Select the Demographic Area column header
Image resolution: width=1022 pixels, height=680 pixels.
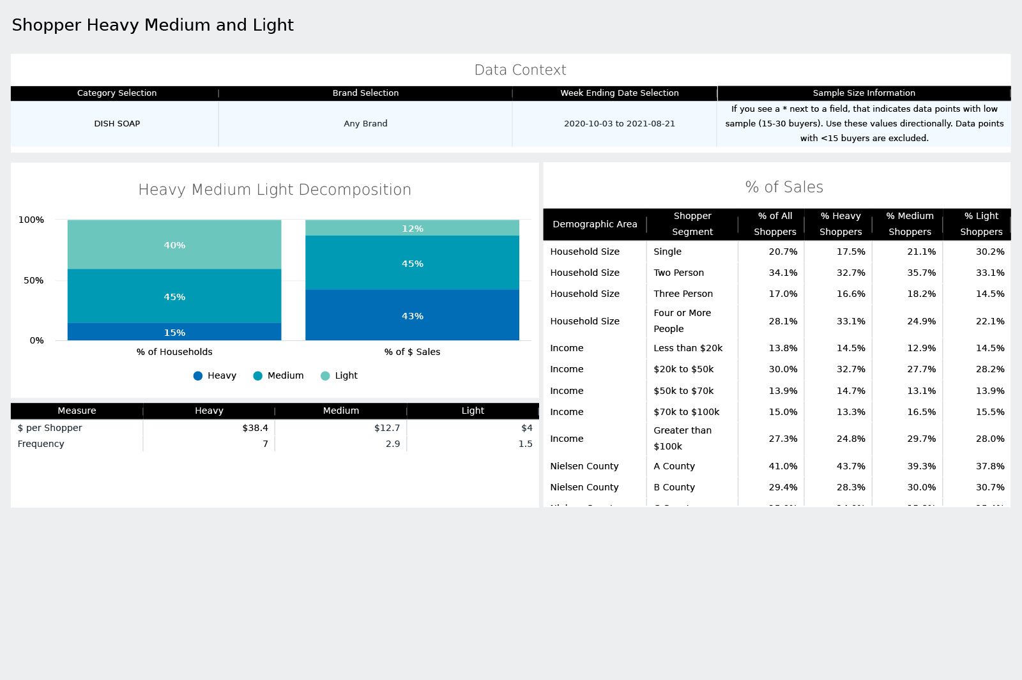point(594,224)
